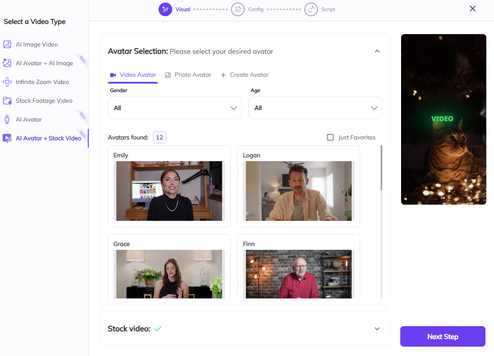Click the Next Step button
The height and width of the screenshot is (356, 494).
443,336
